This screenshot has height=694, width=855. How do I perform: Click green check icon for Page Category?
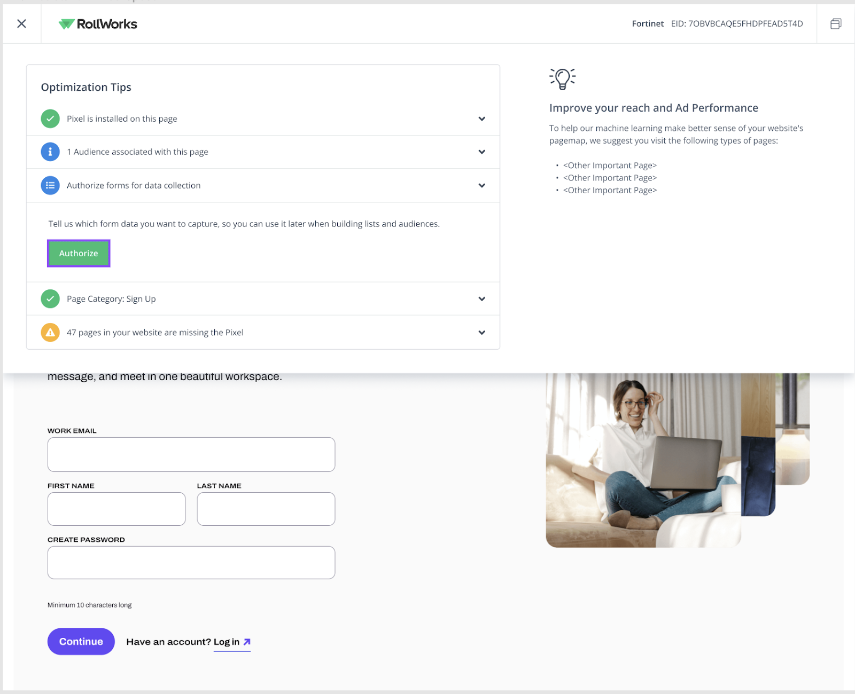50,299
